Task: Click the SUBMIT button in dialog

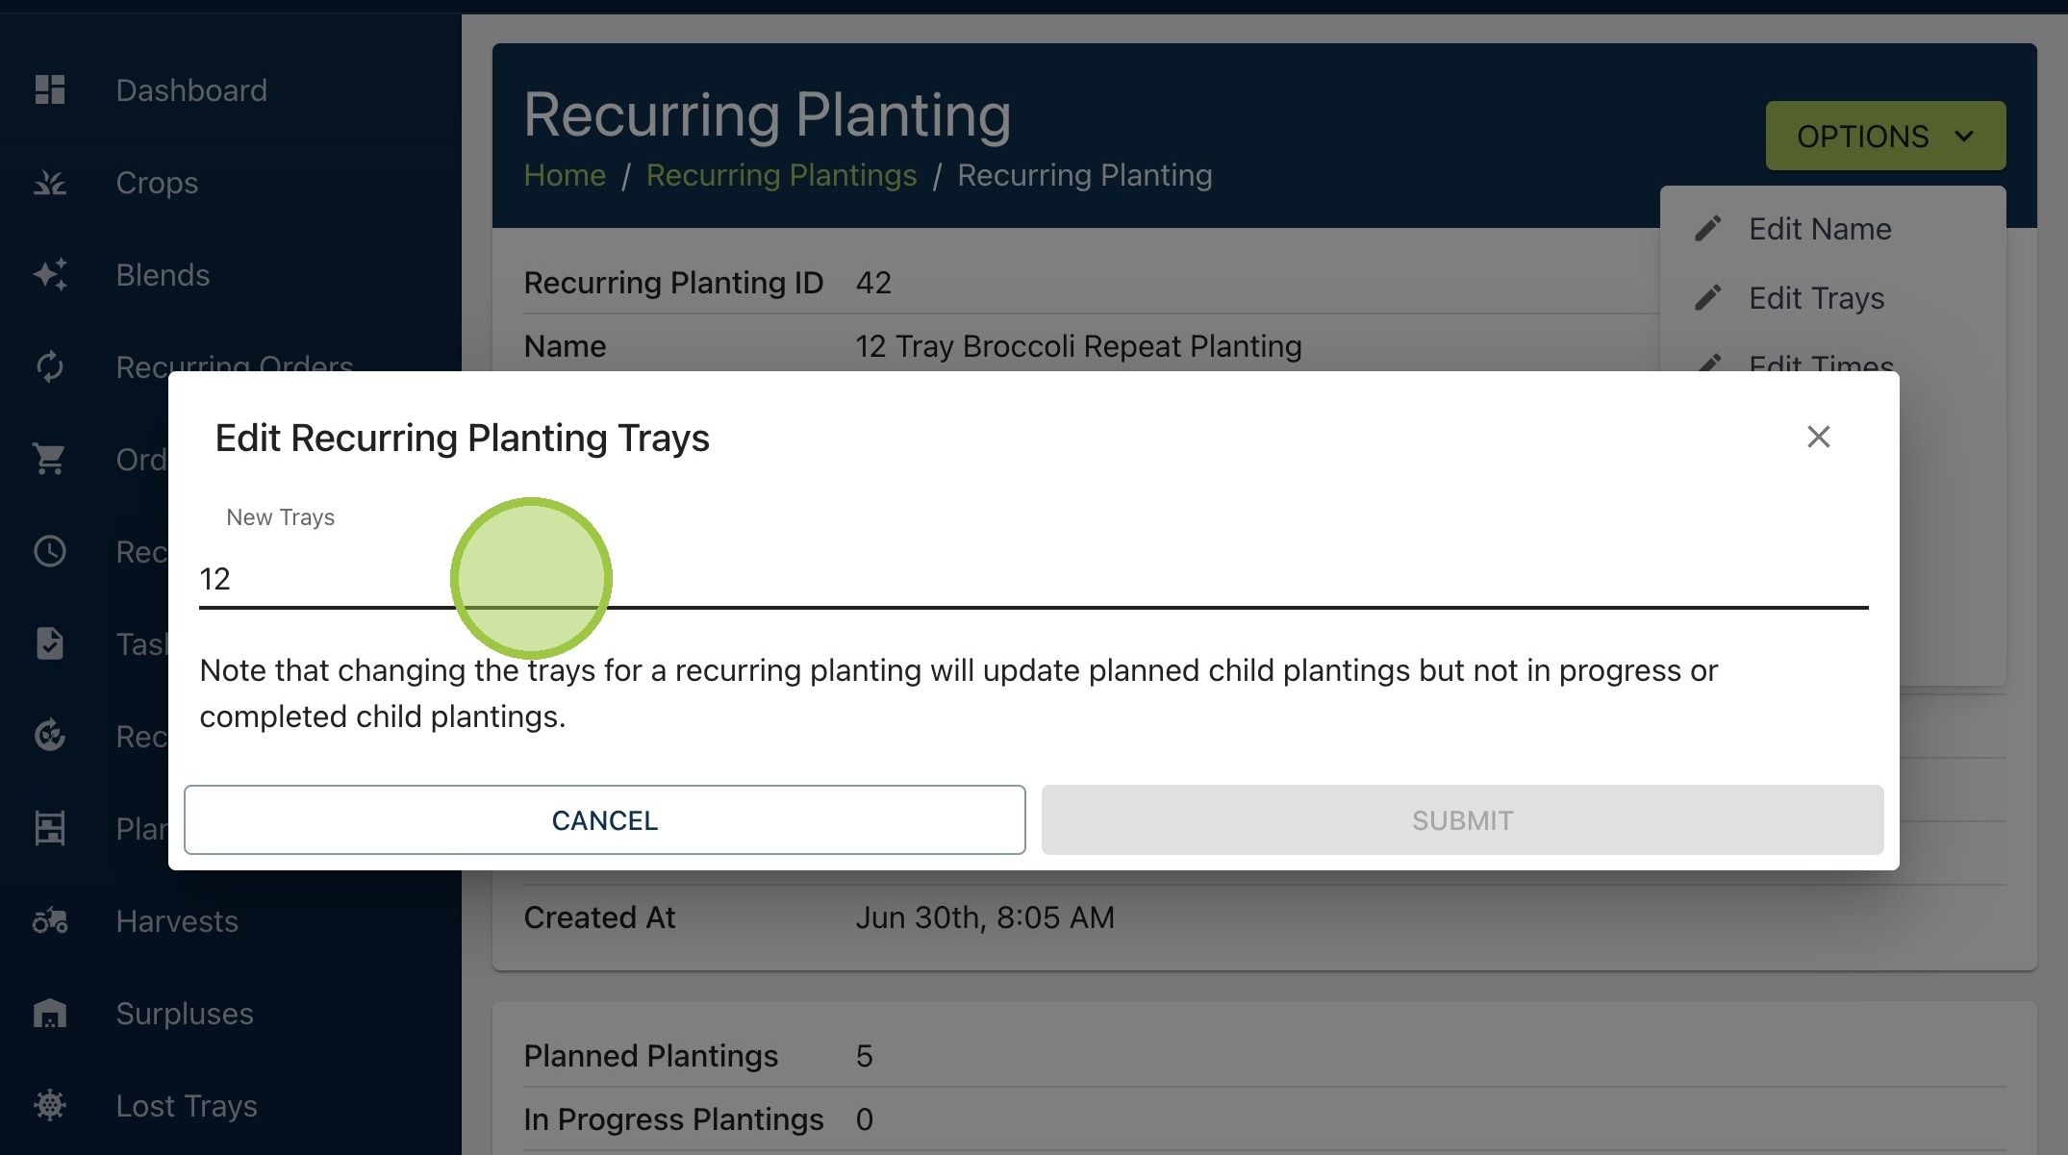Action: [x=1462, y=819]
